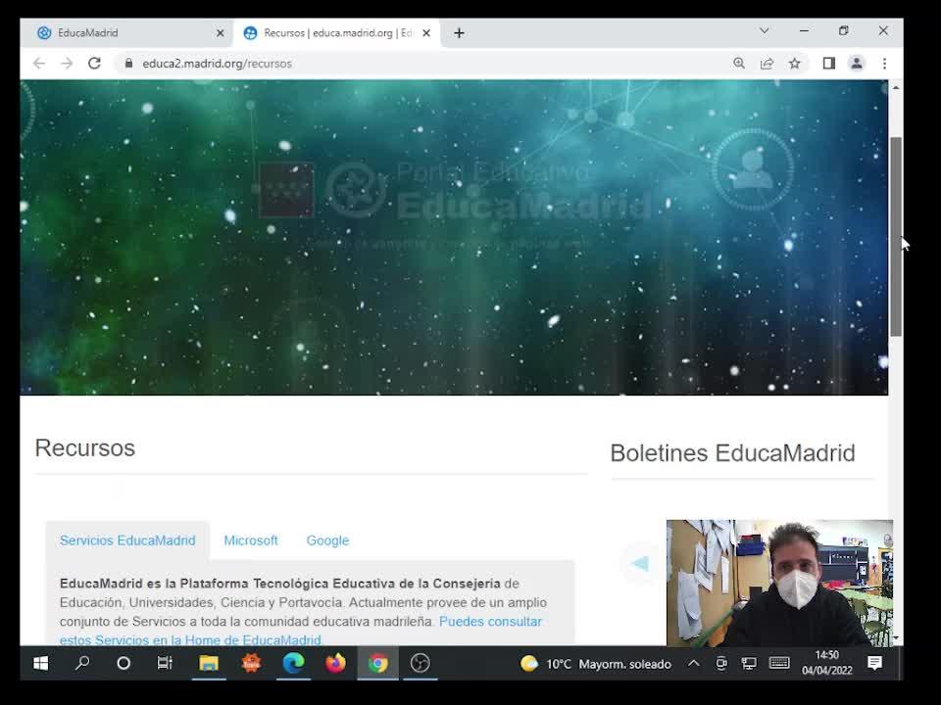Open the zoom magnifier in address bar
The width and height of the screenshot is (941, 705).
739,64
